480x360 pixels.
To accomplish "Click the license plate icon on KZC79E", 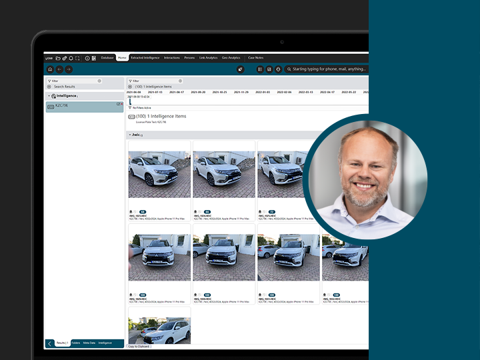I will pos(51,107).
